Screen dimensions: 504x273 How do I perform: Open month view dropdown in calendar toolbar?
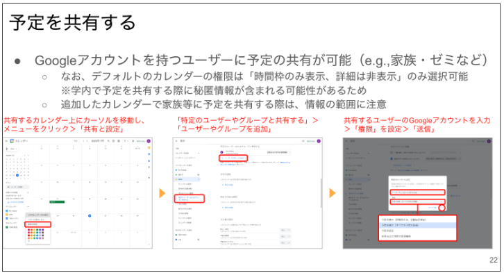coord(126,141)
